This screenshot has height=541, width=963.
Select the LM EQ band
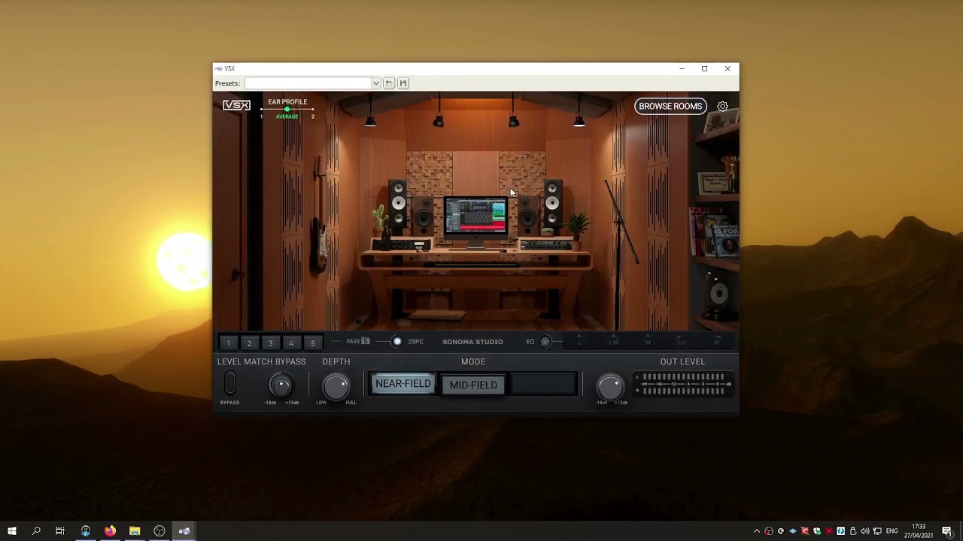tap(614, 342)
